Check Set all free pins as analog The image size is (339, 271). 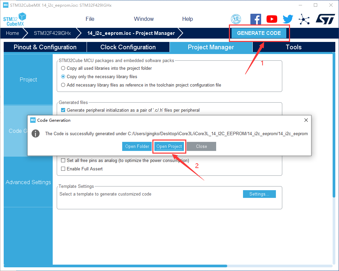tap(63, 161)
